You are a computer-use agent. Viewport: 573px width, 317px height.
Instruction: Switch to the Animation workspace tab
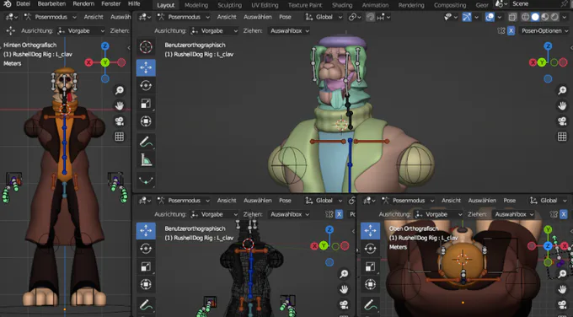(375, 5)
